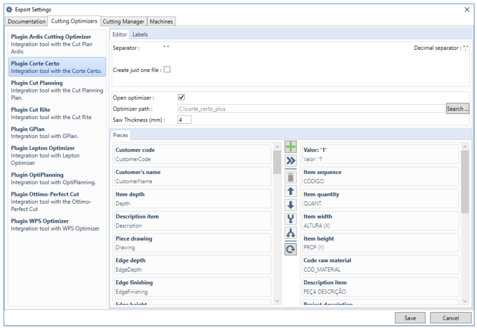
Task: Click the merge fields icon
Action: [x=290, y=219]
